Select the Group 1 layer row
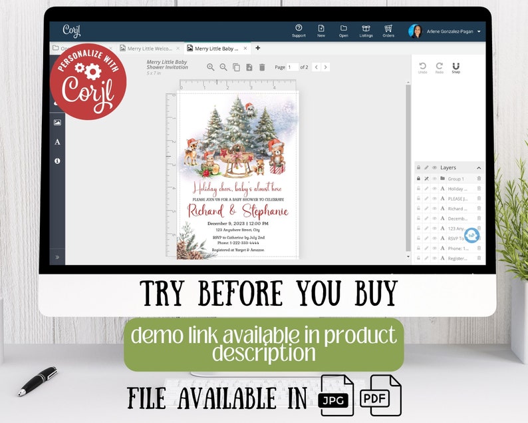The image size is (528, 423). (x=450, y=179)
